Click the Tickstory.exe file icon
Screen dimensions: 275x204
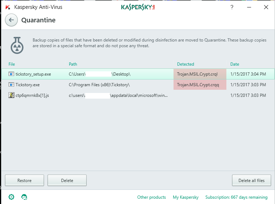click(11, 85)
